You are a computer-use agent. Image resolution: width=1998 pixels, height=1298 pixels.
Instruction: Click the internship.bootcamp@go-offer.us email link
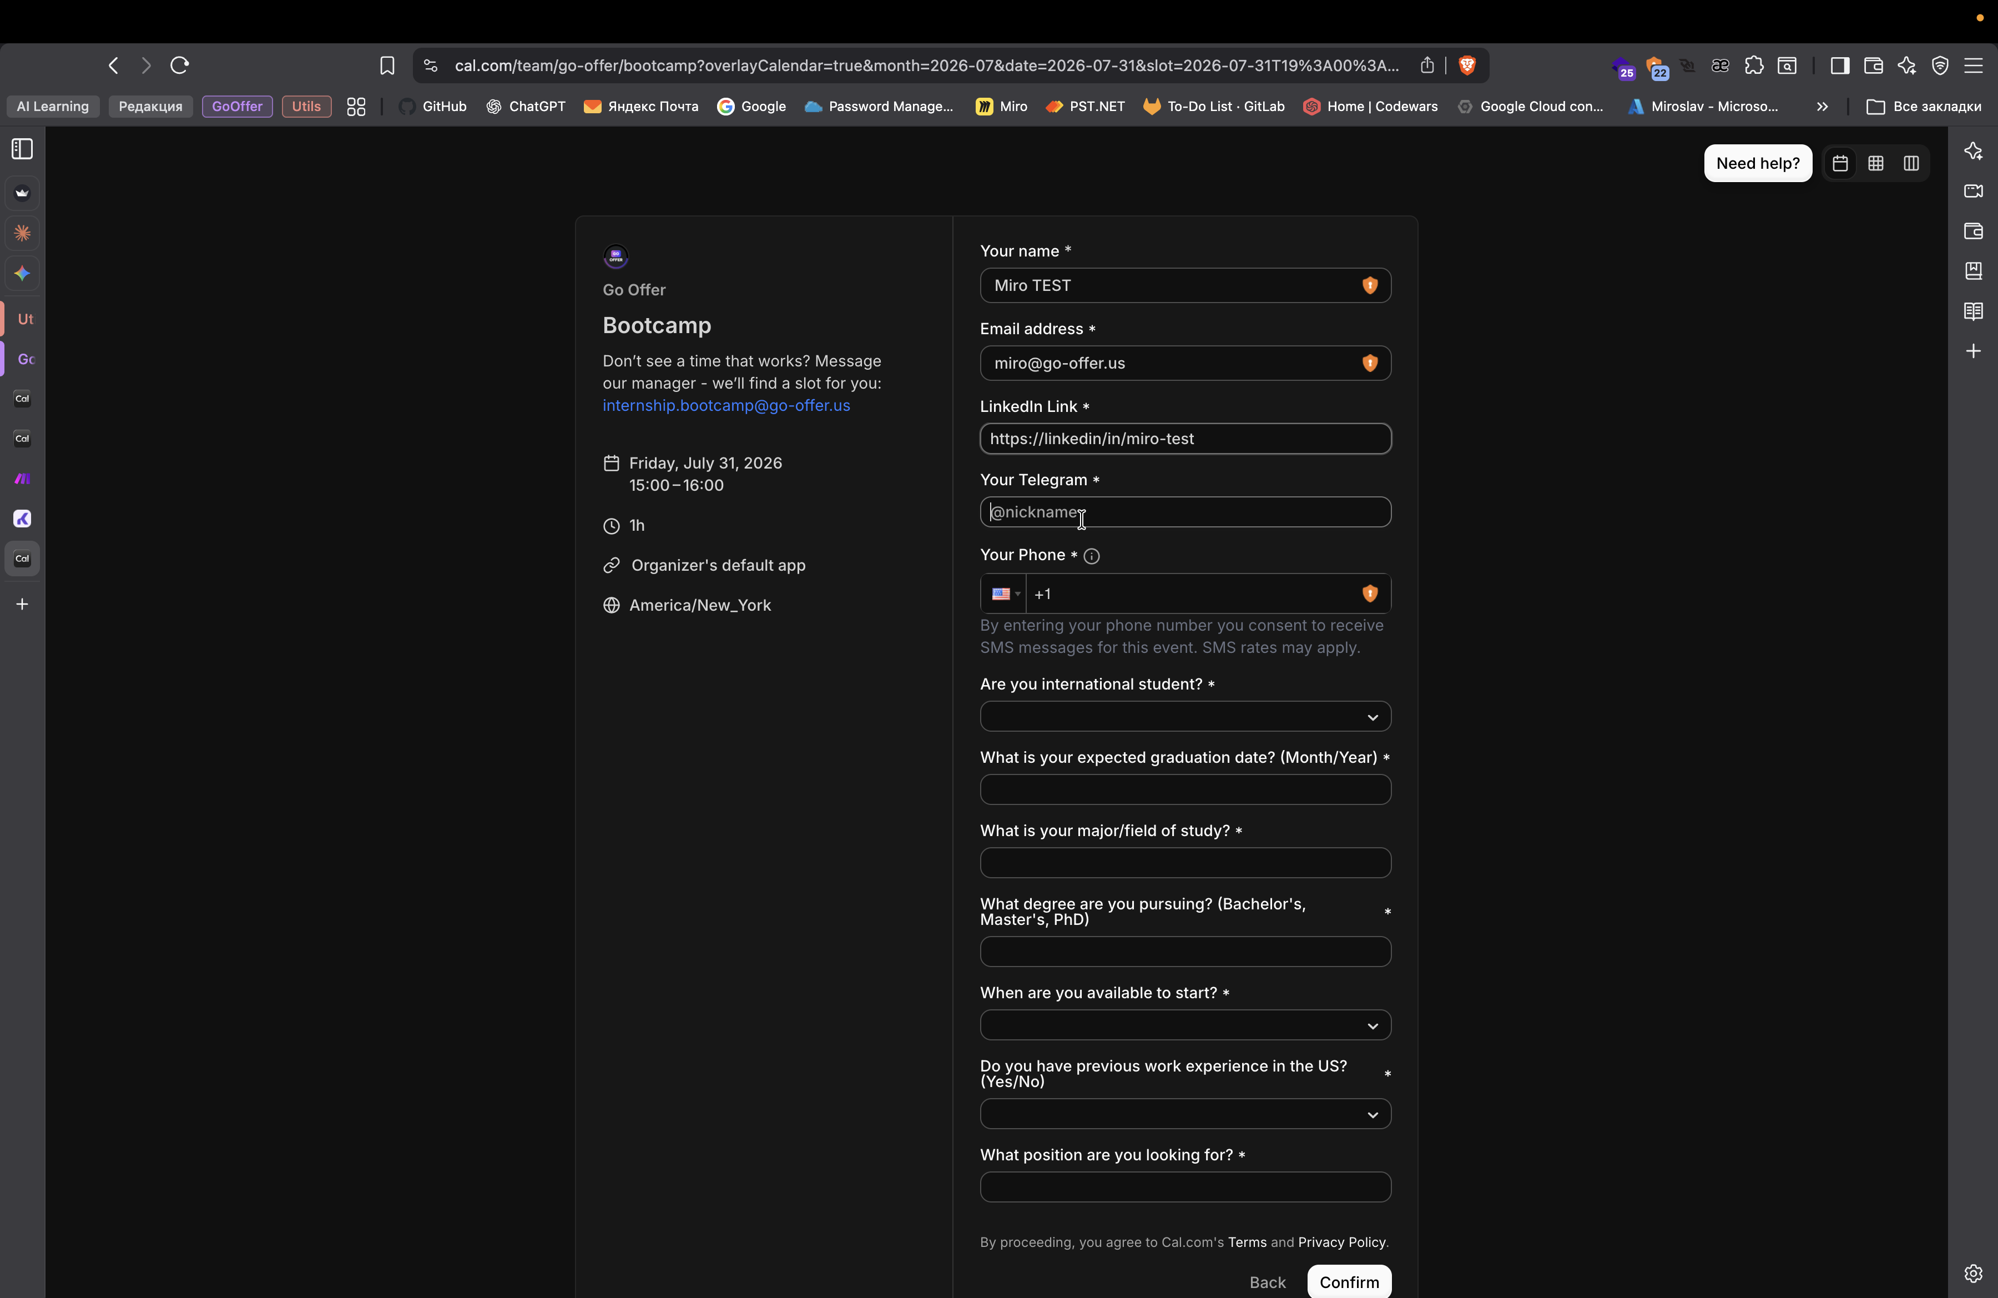coord(725,405)
